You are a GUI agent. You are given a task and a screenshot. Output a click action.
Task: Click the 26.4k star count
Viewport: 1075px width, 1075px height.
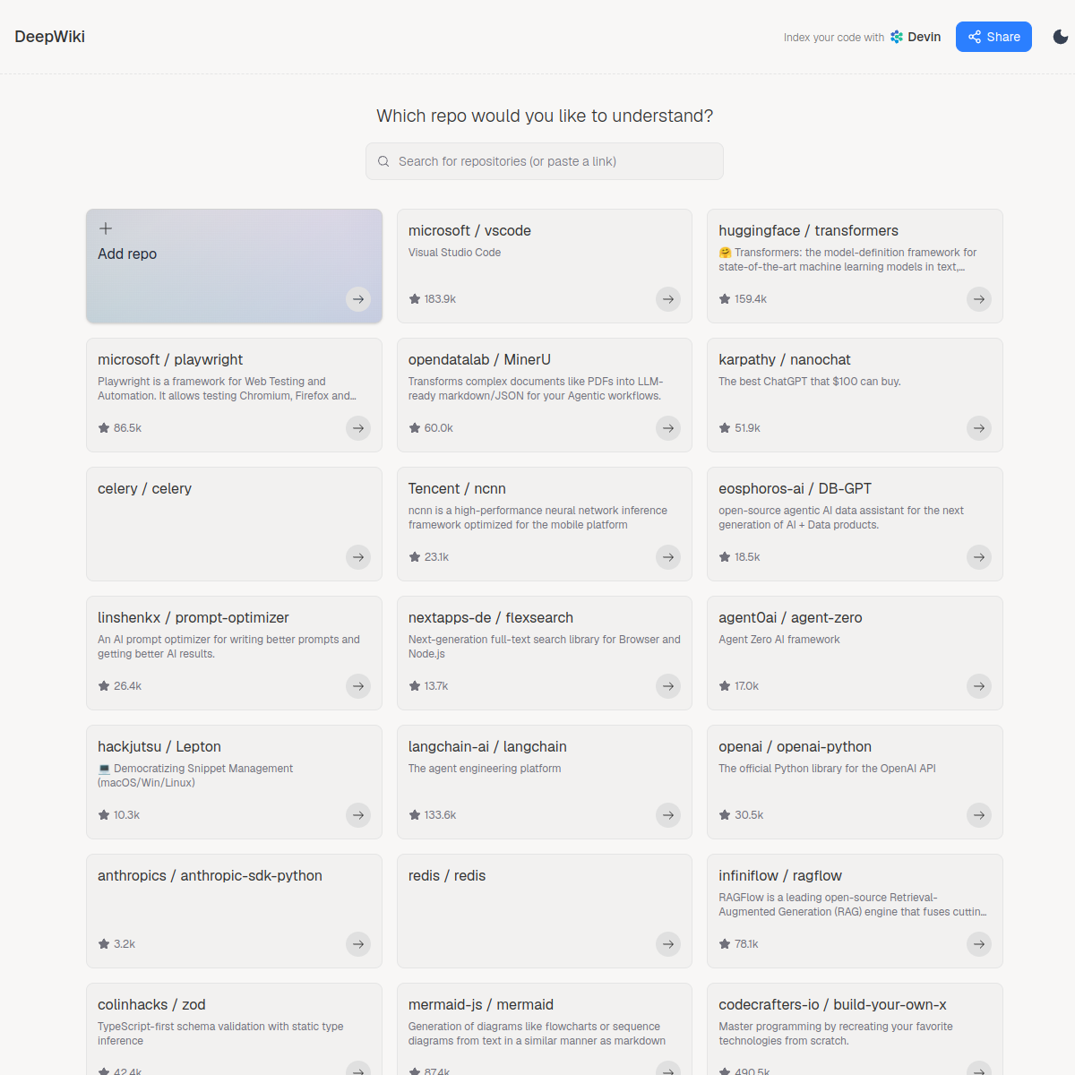128,686
